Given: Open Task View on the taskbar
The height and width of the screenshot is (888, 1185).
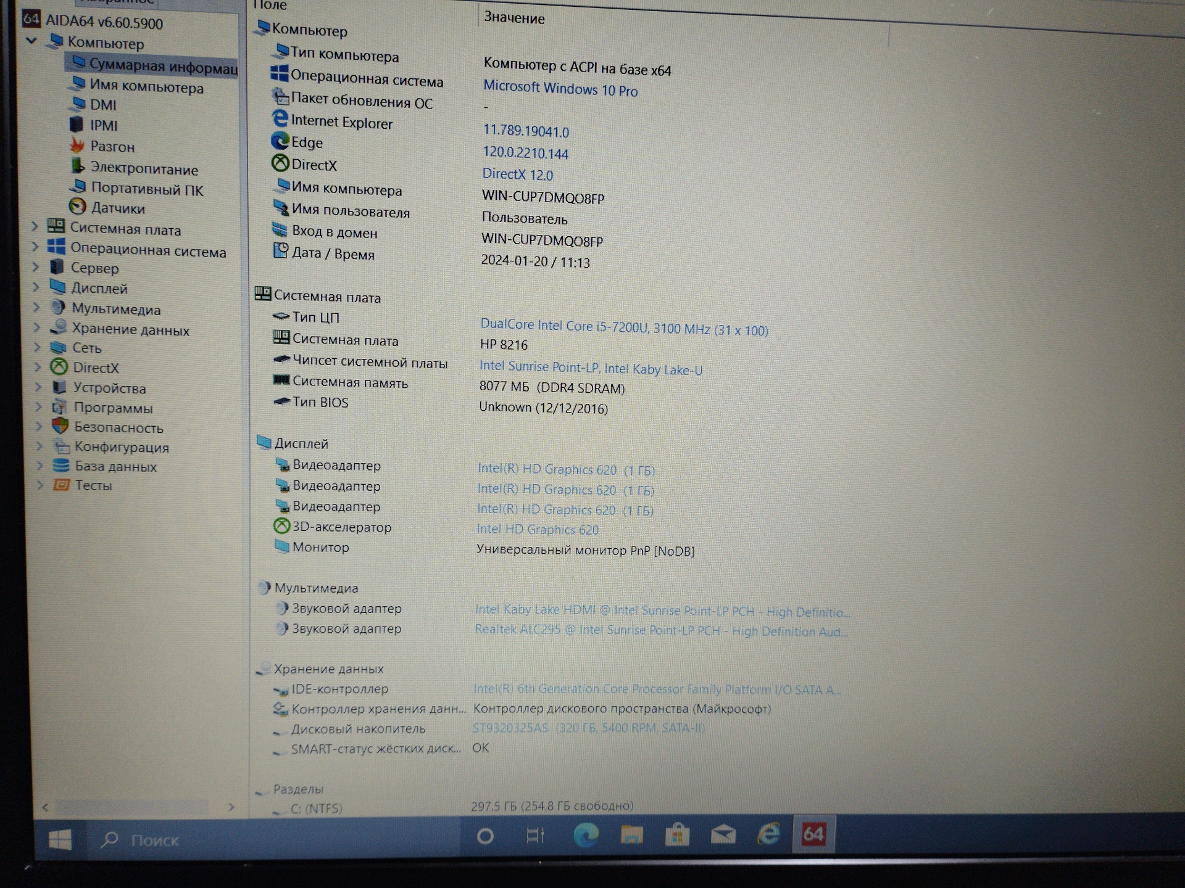Looking at the screenshot, I should tap(535, 836).
